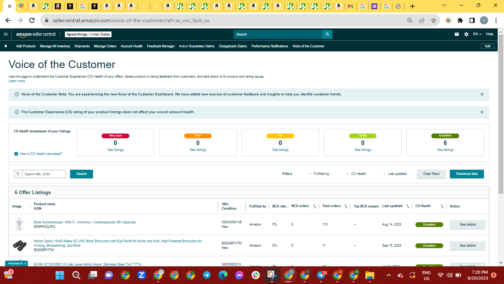This screenshot has width=504, height=284.
Task: Open the Biote Nutraceuticals ADK 5 product link
Action: coord(85,222)
